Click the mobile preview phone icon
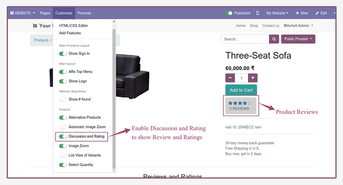Screen dimensions: 343x185 258,13
